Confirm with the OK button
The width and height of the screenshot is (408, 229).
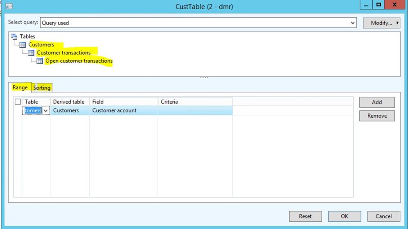point(345,216)
